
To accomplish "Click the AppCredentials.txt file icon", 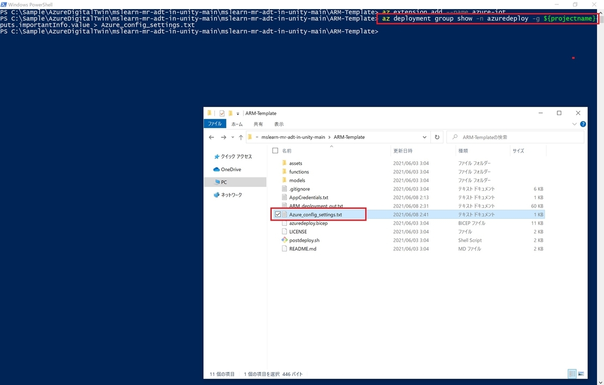I will [284, 198].
